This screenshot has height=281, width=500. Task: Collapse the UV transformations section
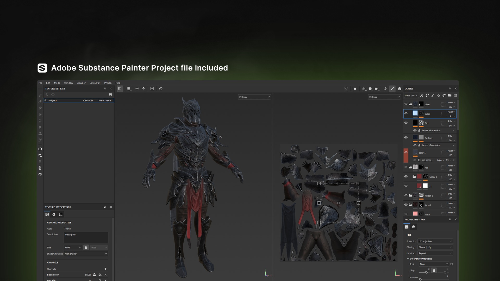coord(408,259)
